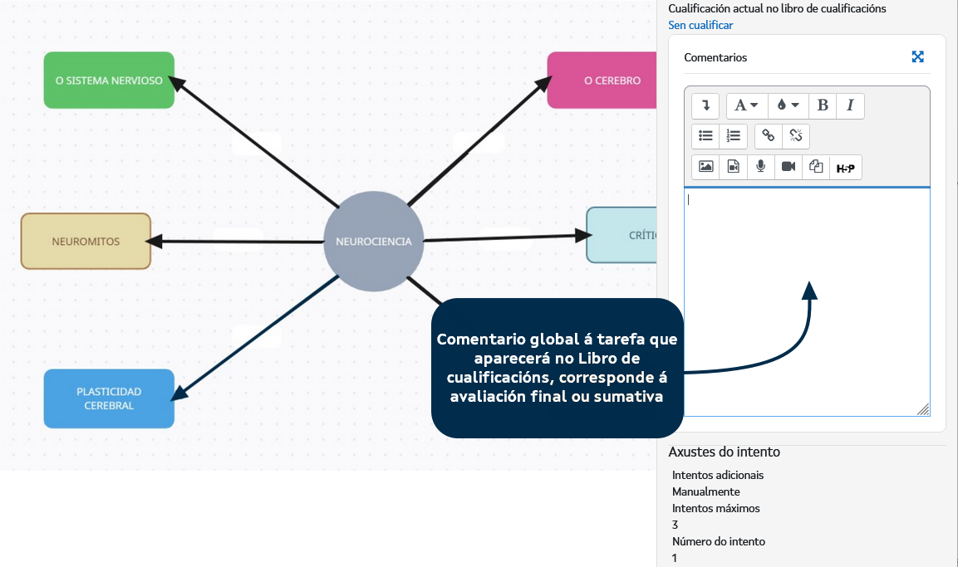Expand the Comentarios panel to fullscreen
958x567 pixels.
(x=917, y=57)
